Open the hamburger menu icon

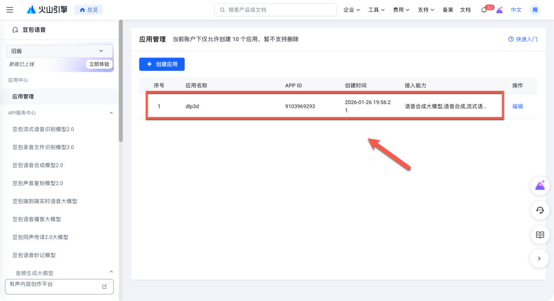coord(10,10)
